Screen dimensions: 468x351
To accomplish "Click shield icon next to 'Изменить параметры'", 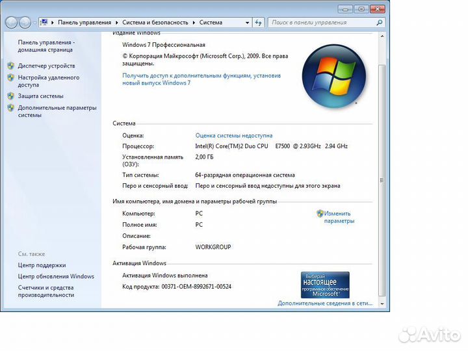I will coord(320,213).
